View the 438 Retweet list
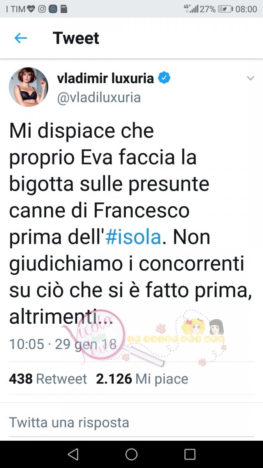Screen dimensions: 263x468 48,379
